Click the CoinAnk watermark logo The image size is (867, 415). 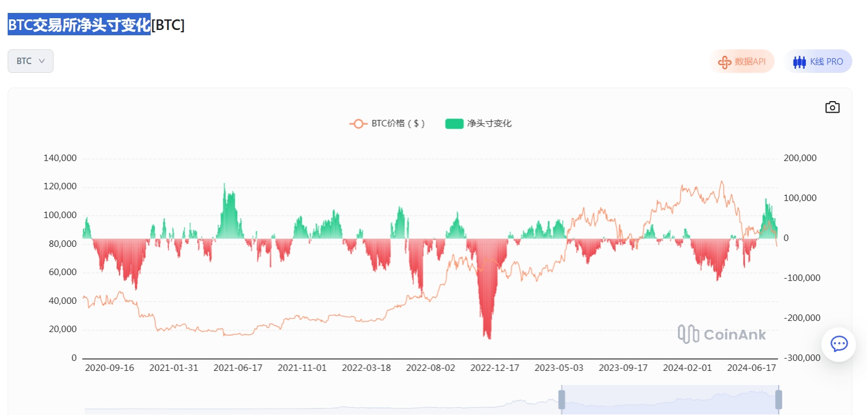[722, 334]
